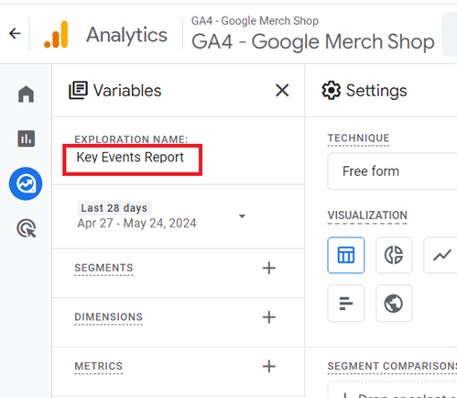The height and width of the screenshot is (398, 457).
Task: Edit the Key Events Report name field
Action: [x=132, y=160]
